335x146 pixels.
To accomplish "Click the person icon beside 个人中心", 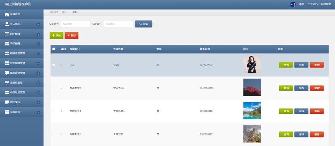I will pyautogui.click(x=7, y=24).
